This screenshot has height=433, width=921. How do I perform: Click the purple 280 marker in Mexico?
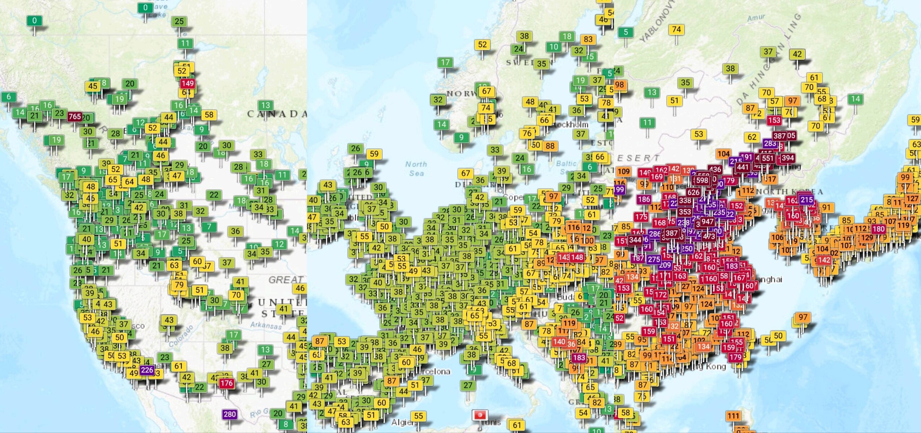click(230, 414)
